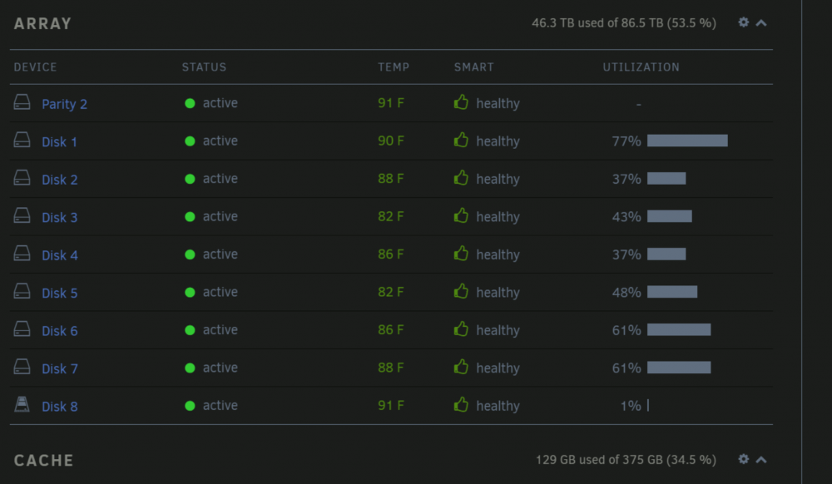
Task: Open Array section settings gear
Action: pos(743,22)
